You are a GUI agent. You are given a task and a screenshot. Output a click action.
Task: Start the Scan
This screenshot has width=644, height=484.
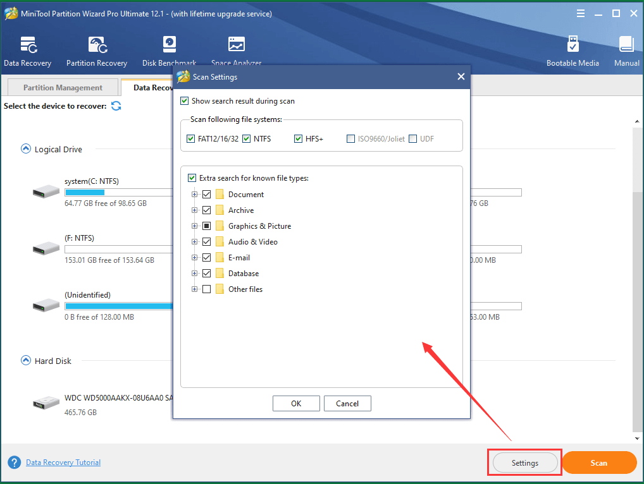(x=599, y=463)
